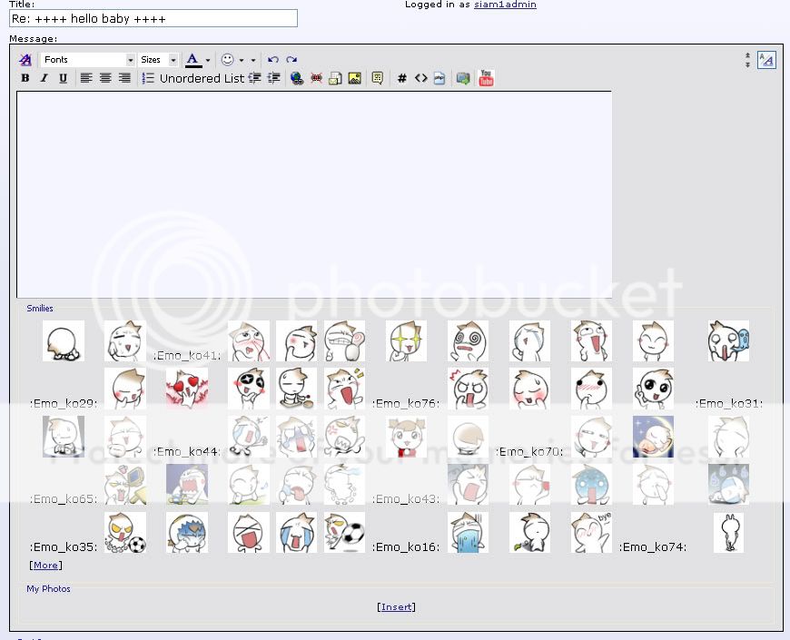The height and width of the screenshot is (640, 790).
Task: Click the More smilies link
Action: click(45, 565)
